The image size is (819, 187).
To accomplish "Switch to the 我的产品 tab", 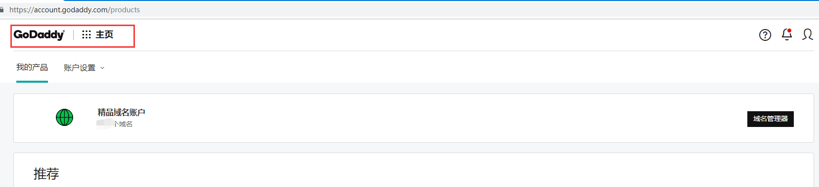I will [x=32, y=67].
